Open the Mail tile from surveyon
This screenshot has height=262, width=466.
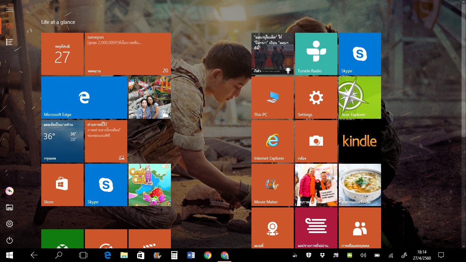point(128,54)
